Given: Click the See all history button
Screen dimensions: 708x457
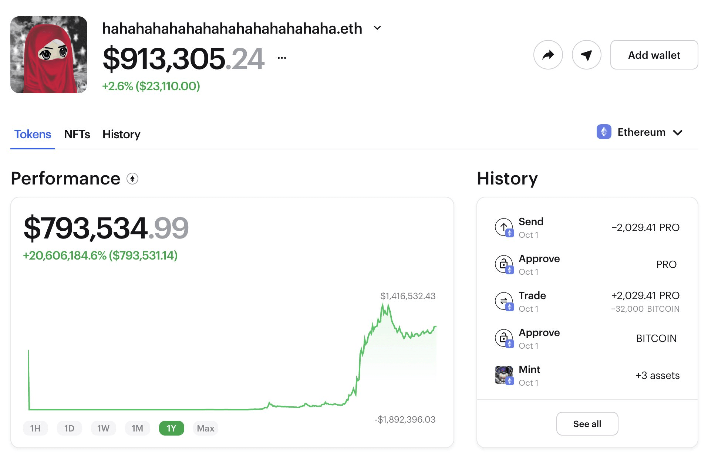Looking at the screenshot, I should point(587,424).
